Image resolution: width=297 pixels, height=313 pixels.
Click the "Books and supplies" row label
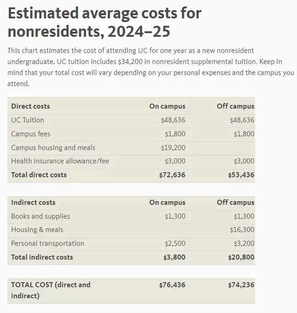coord(41,216)
